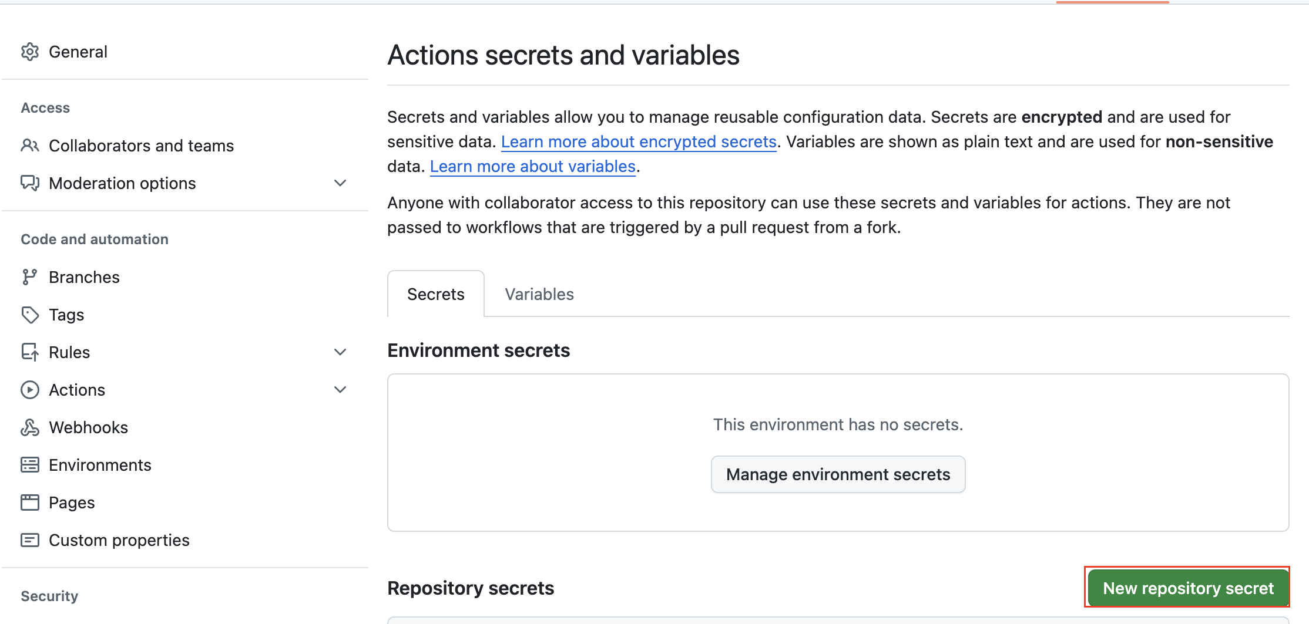The height and width of the screenshot is (624, 1309).
Task: Open Learn more about encrypted secrets link
Action: (639, 142)
